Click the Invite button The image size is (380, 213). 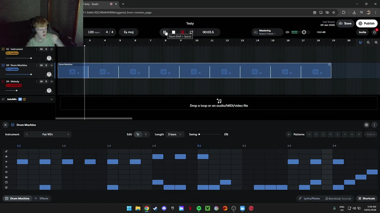[x=362, y=32]
